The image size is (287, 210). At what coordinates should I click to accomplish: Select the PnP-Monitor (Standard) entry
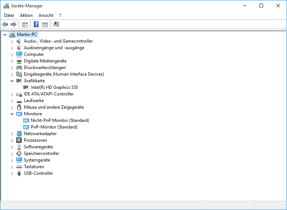[54, 127]
